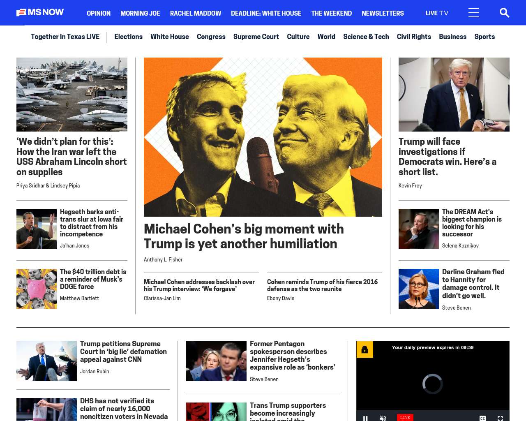Open Trump petitions Supreme Court thumbnail
Screen dimensions: 526x421
point(46,361)
